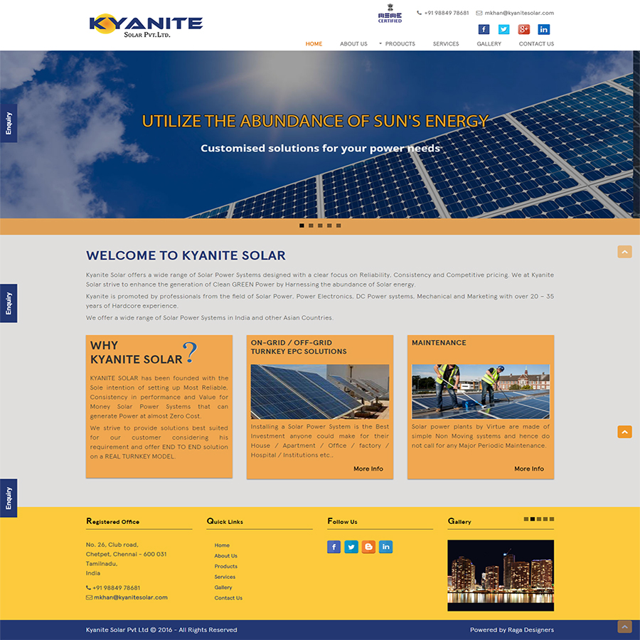The image size is (640, 640).
Task: Select the third hero slider dot
Action: 320,225
